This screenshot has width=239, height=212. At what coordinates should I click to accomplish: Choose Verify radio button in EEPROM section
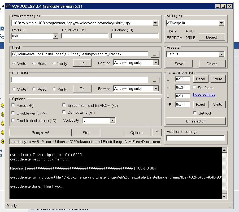(54, 89)
